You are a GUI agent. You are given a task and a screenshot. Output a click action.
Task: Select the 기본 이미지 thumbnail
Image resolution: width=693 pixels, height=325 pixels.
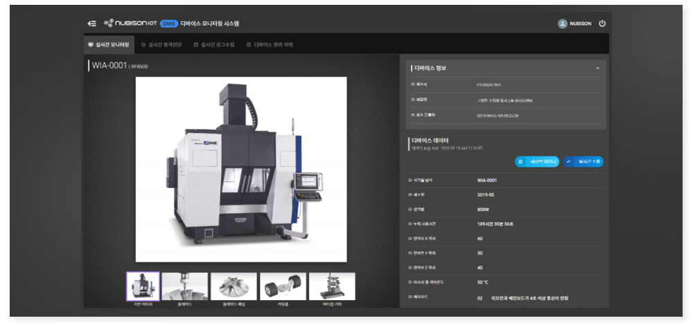click(x=143, y=286)
